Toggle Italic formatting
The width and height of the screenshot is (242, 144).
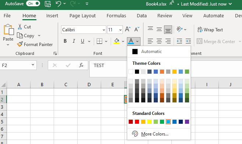click(x=74, y=41)
